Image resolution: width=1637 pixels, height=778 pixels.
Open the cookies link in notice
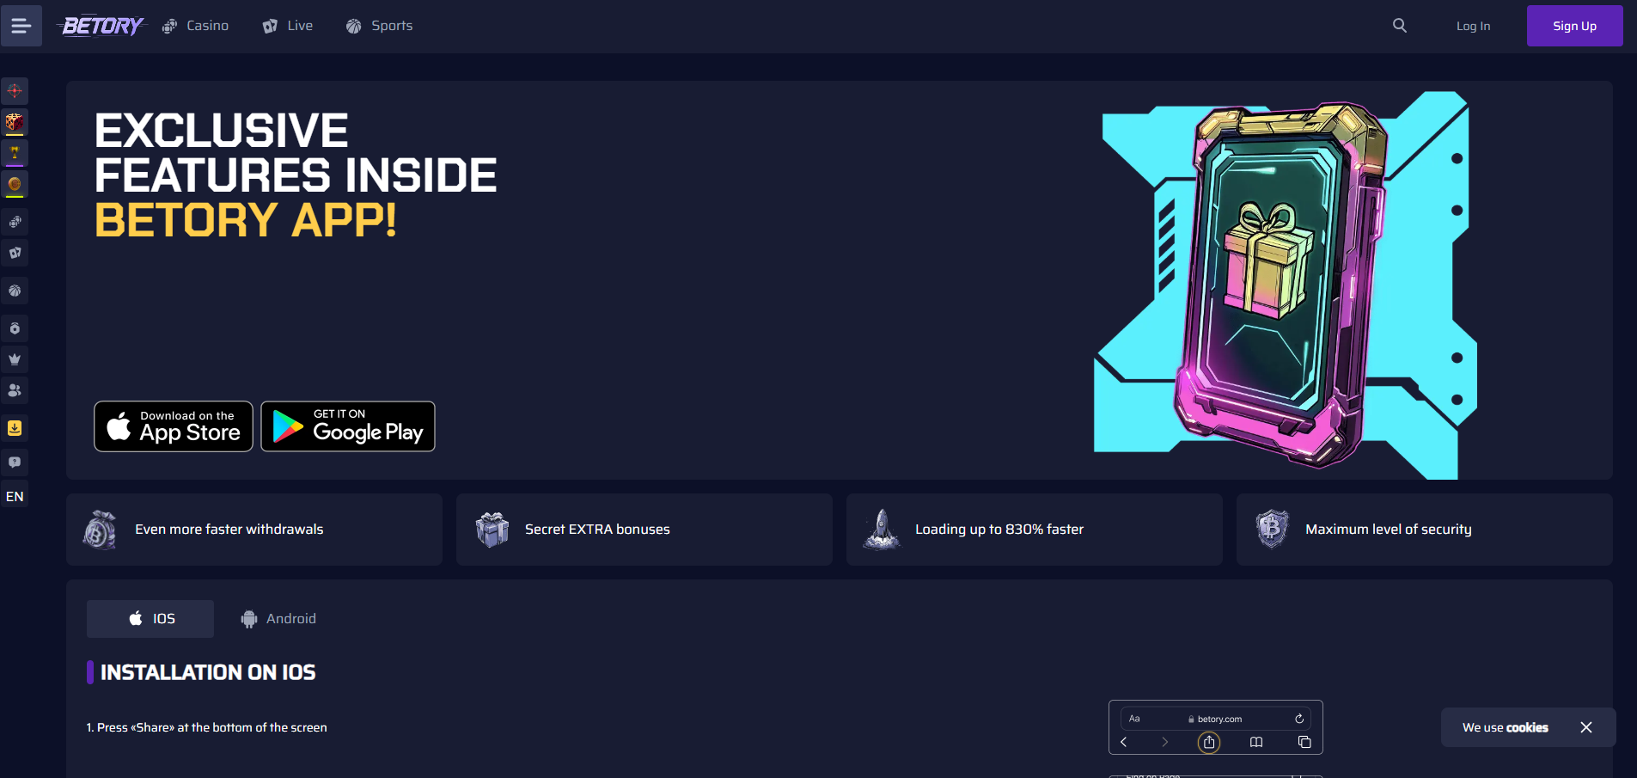tap(1527, 727)
